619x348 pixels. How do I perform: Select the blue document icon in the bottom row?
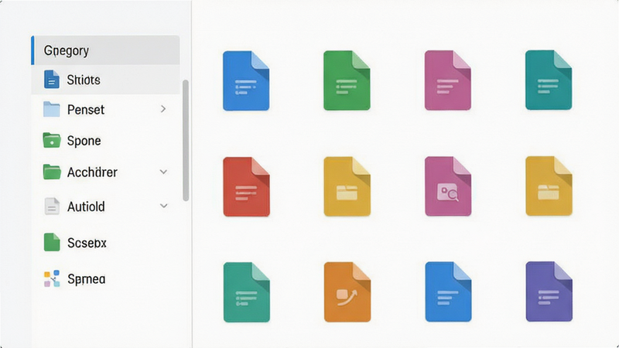(x=448, y=292)
